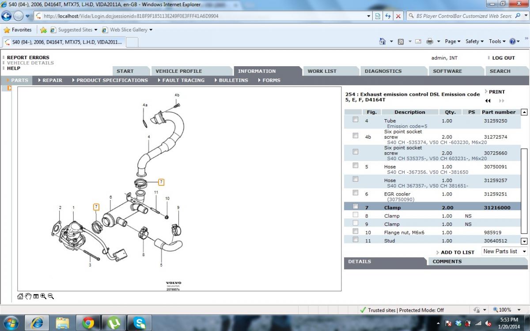Click the parts list scrollbar up arrow

[x=524, y=112]
